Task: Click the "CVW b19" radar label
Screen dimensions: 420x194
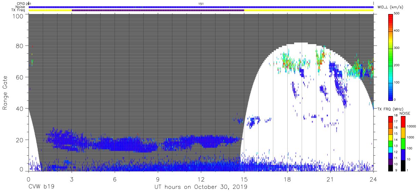Action: (41, 187)
